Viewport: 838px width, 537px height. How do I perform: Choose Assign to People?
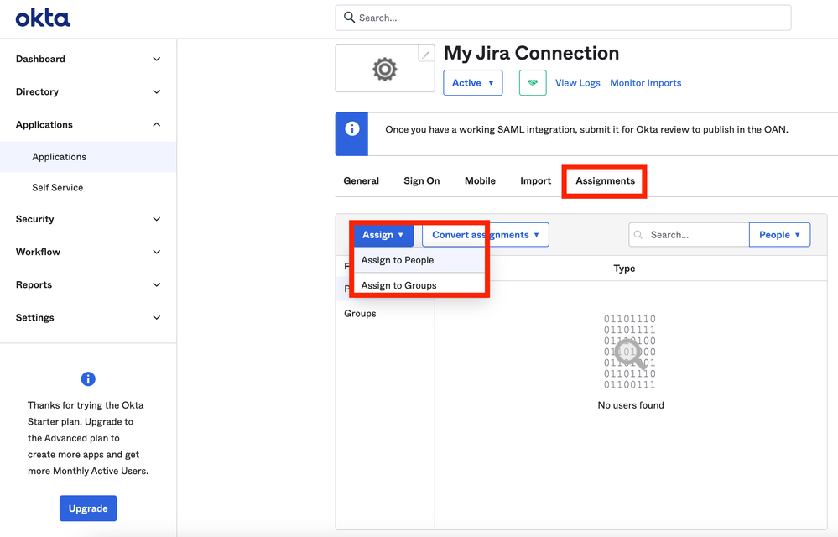[x=419, y=260]
